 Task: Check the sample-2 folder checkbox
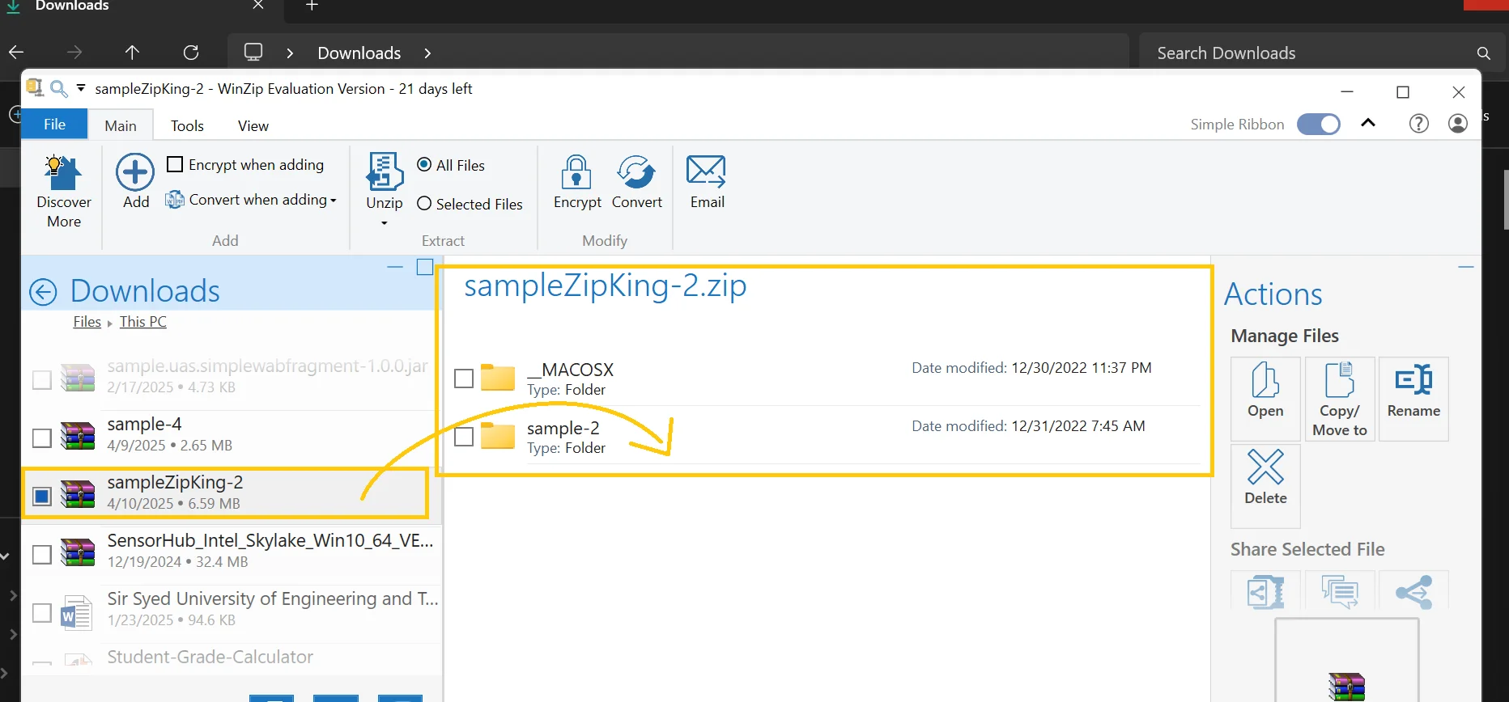point(464,437)
